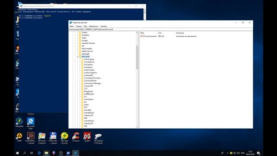Click the Имя column header

pyautogui.click(x=142, y=33)
